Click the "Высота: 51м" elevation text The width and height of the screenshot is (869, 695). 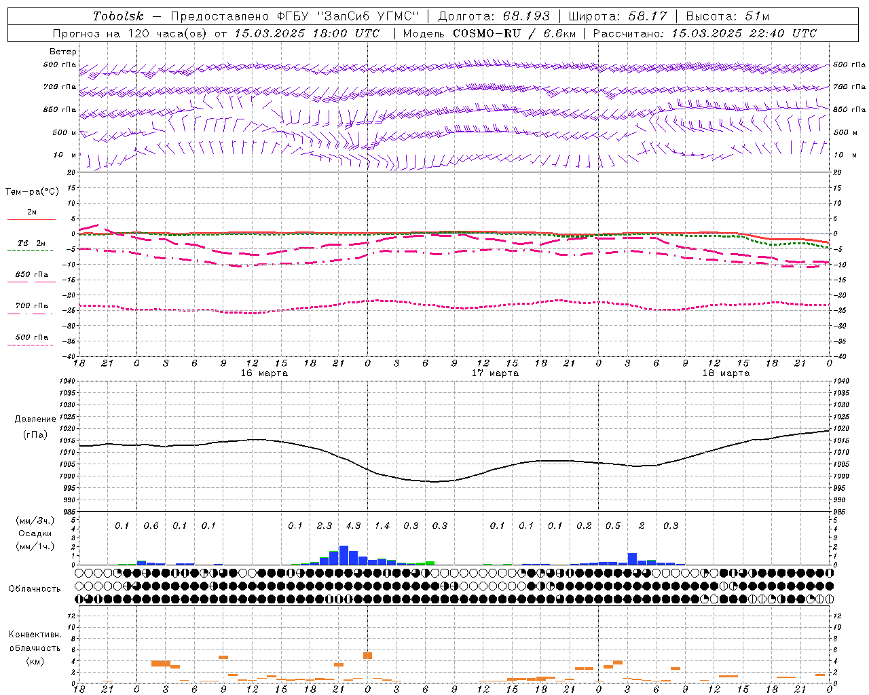click(x=728, y=16)
